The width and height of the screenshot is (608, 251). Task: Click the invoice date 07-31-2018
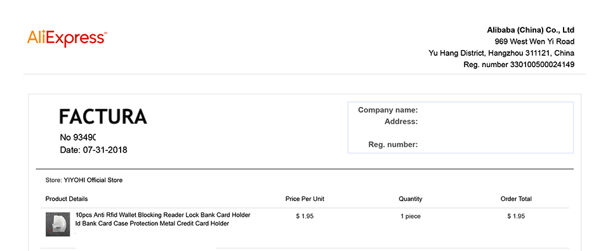[105, 150]
